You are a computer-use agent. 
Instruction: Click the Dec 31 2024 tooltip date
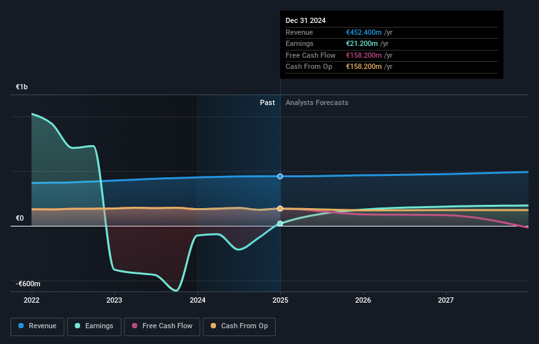(305, 20)
